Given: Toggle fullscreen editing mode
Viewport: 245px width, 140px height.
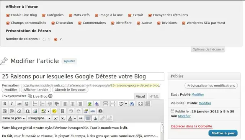Looking at the screenshot, I should [x=140, y=104].
